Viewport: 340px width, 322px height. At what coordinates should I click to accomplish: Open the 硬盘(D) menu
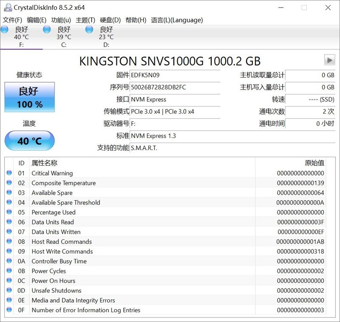click(x=110, y=20)
